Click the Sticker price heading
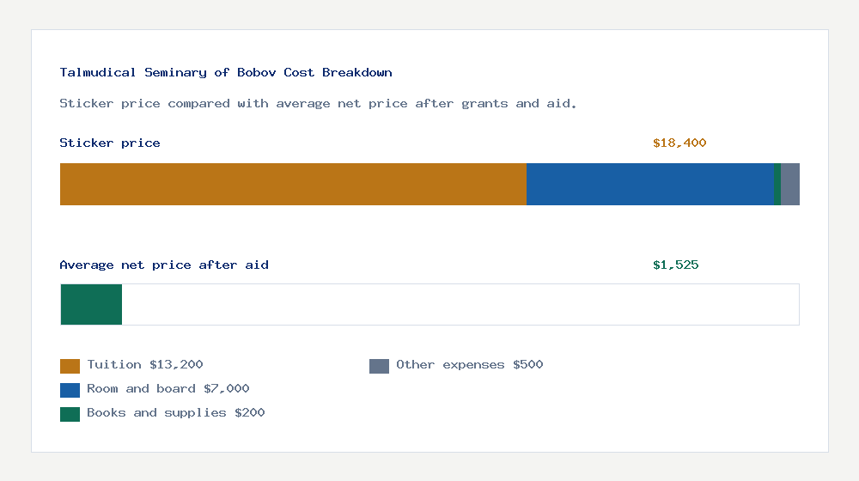 (110, 143)
